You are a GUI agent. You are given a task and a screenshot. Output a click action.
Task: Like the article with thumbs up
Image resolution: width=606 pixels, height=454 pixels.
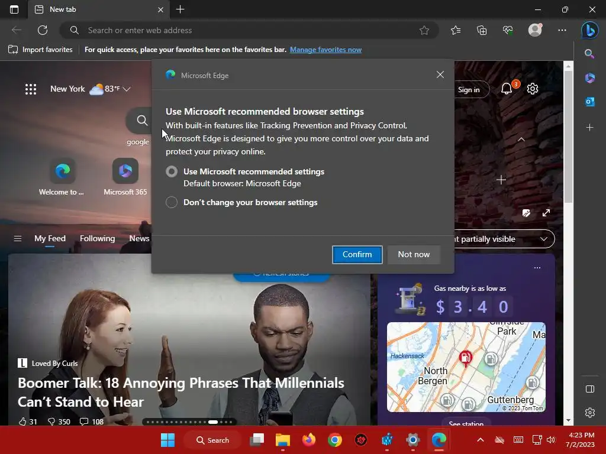click(x=23, y=421)
